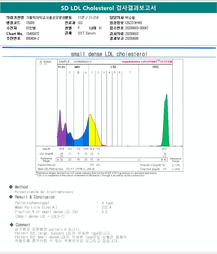Select the doctor name '박순철'
Image resolution: width=217 pixels, height=254 pixels.
click(x=130, y=18)
